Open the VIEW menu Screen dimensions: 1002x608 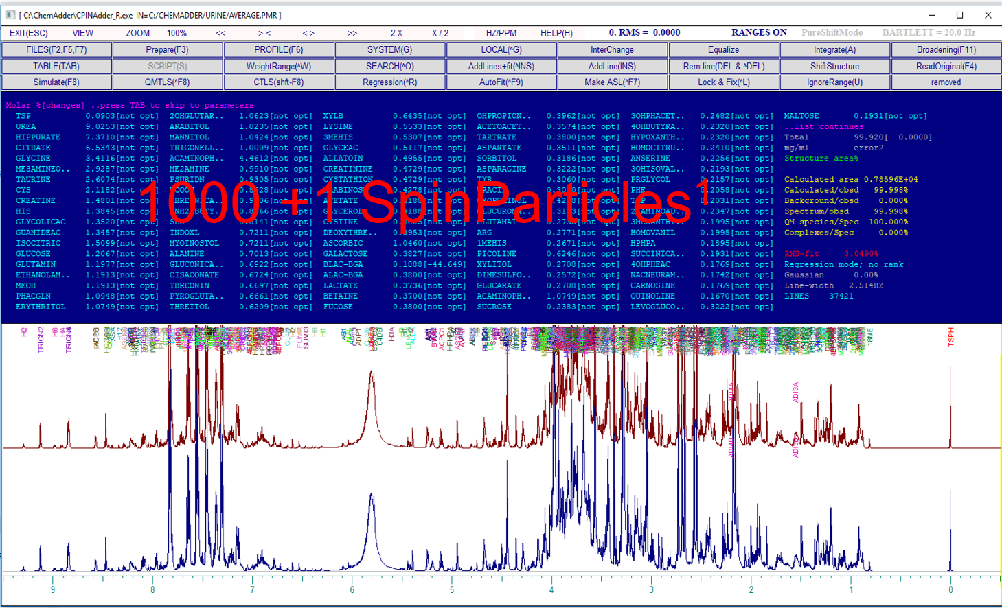pos(83,33)
